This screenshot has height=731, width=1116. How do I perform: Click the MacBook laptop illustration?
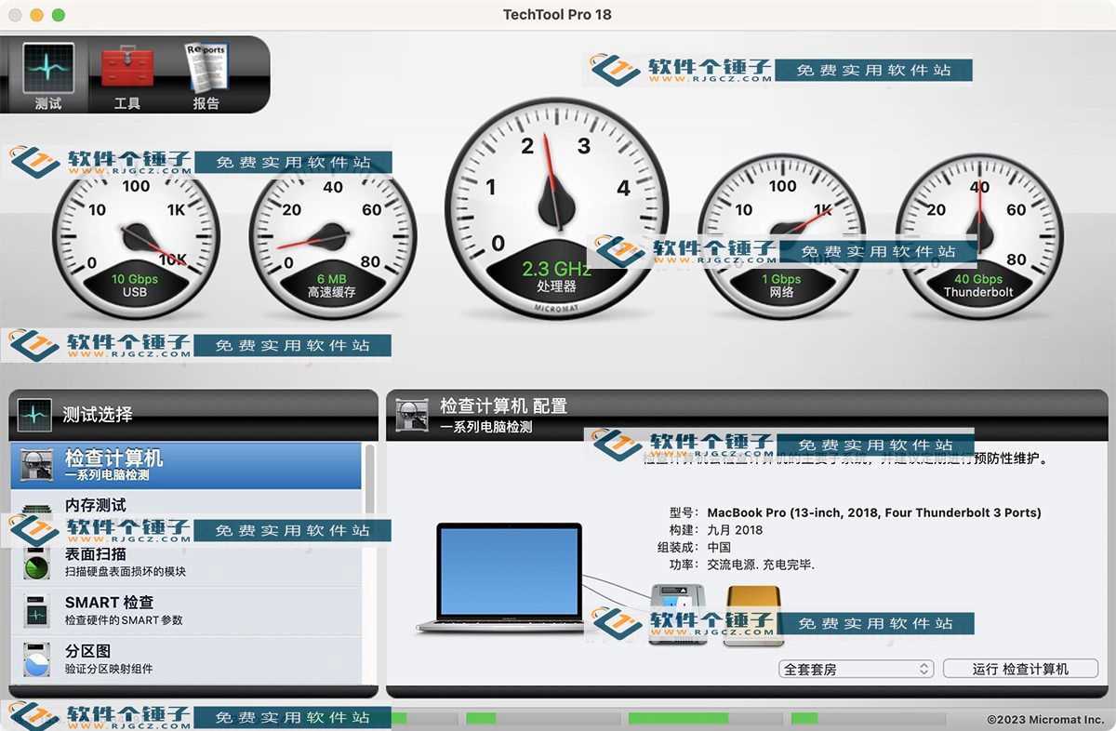coord(510,578)
